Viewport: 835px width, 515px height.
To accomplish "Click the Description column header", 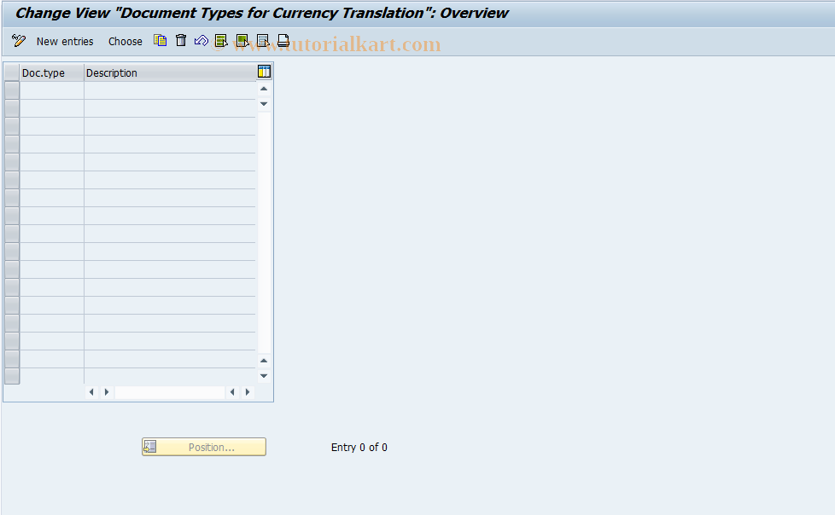I will 170,72.
